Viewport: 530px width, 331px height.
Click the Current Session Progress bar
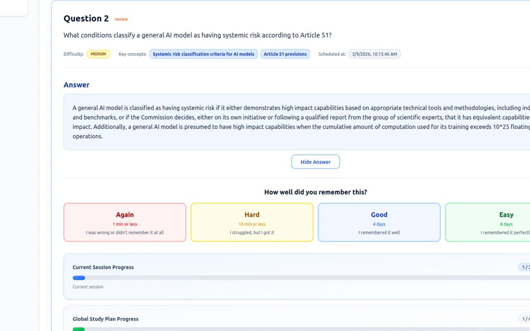[290, 278]
